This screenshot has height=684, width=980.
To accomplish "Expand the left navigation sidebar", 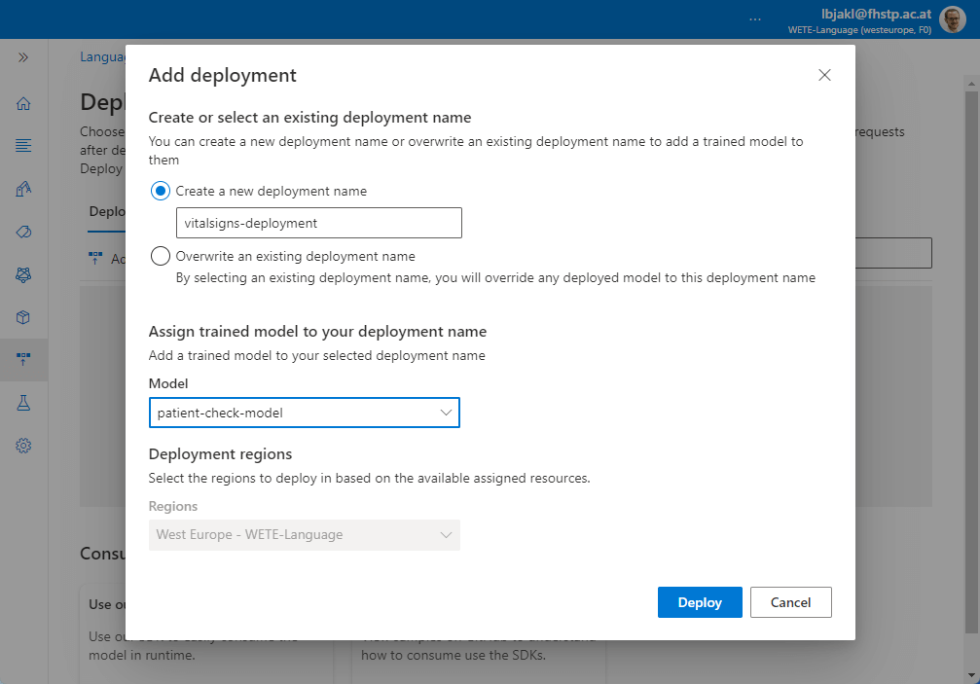I will click(23, 58).
